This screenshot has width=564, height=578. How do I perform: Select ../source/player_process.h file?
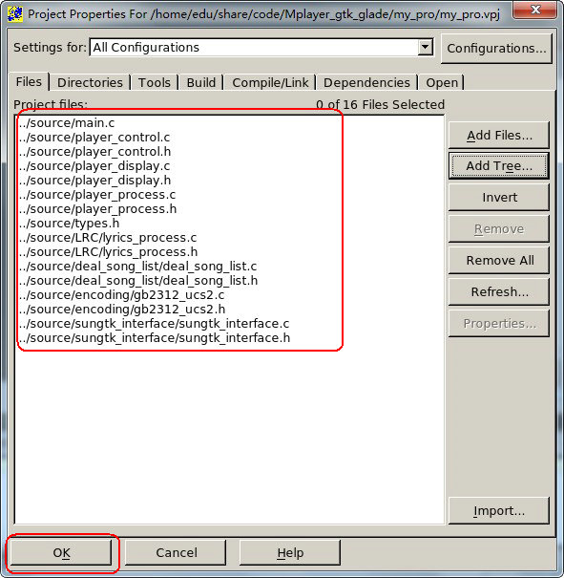point(97,209)
